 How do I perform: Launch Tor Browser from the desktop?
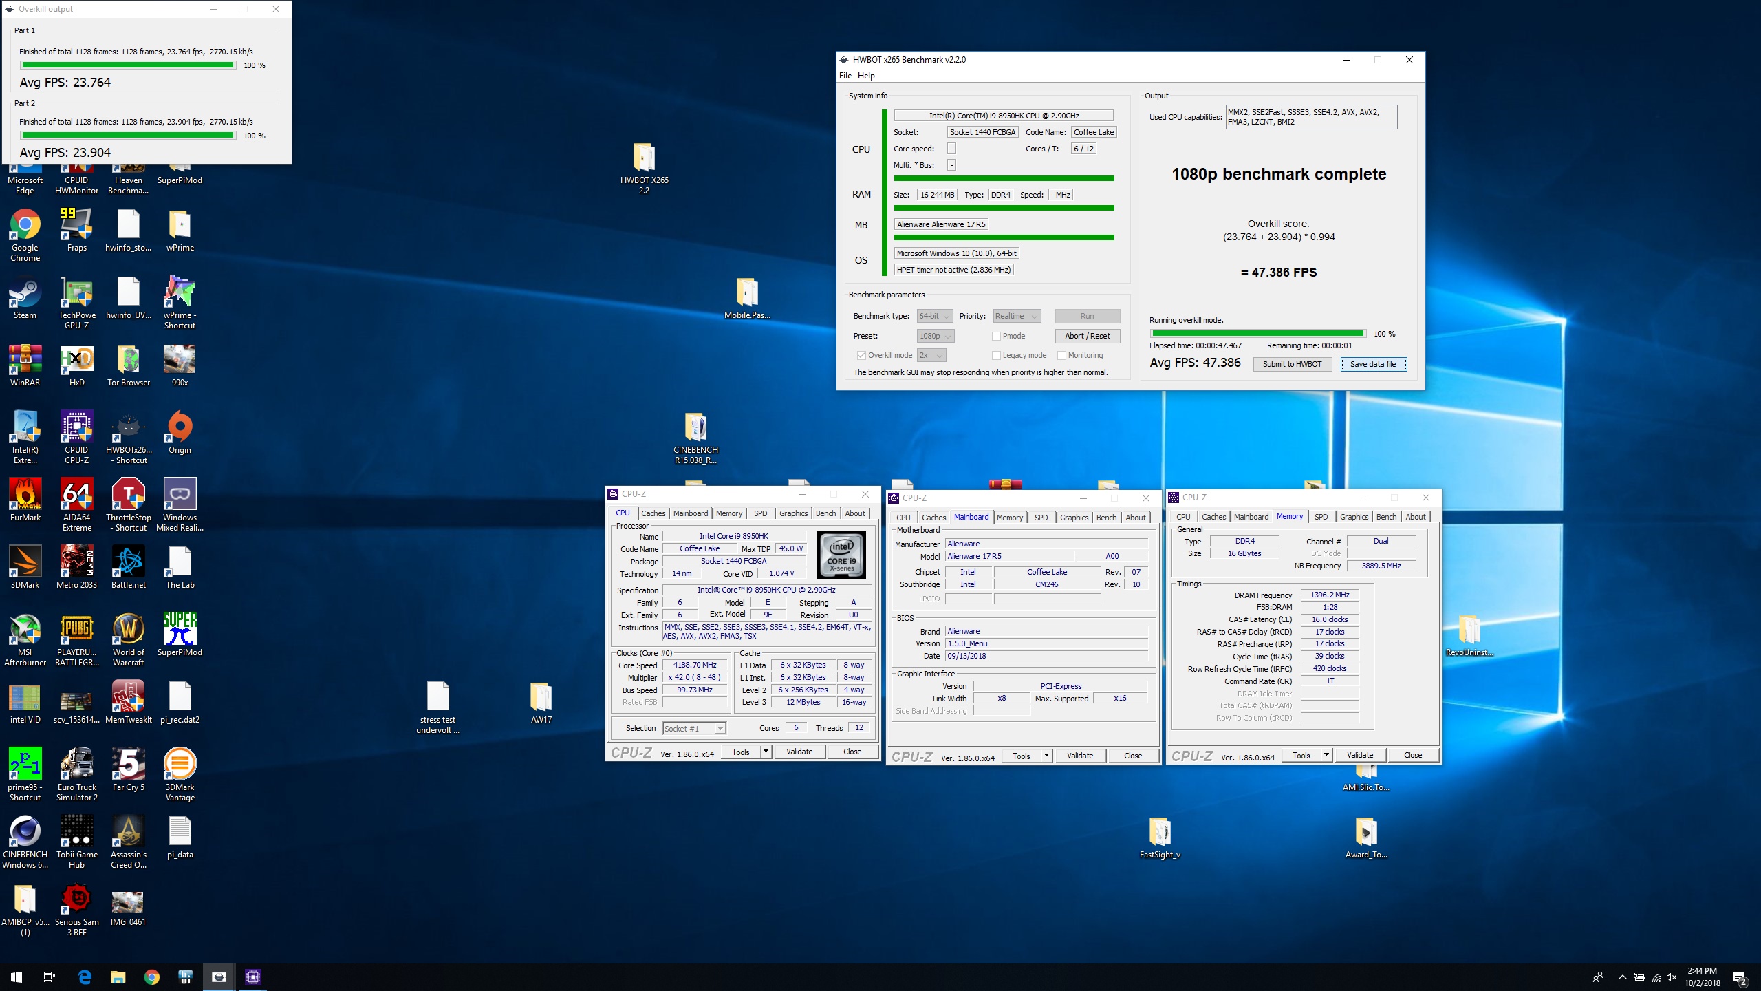click(x=129, y=365)
